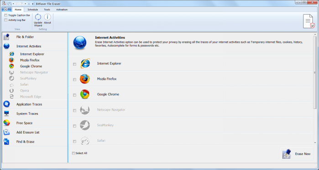The image size is (319, 170).
Task: Click the Update Wizard ribbon button
Action: [38, 20]
